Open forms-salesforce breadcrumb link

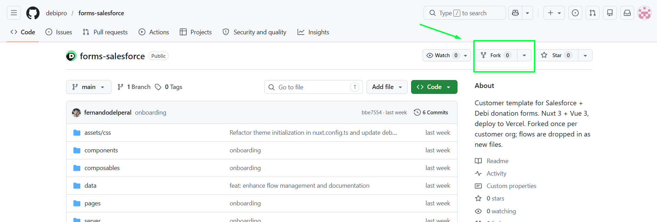(x=101, y=13)
